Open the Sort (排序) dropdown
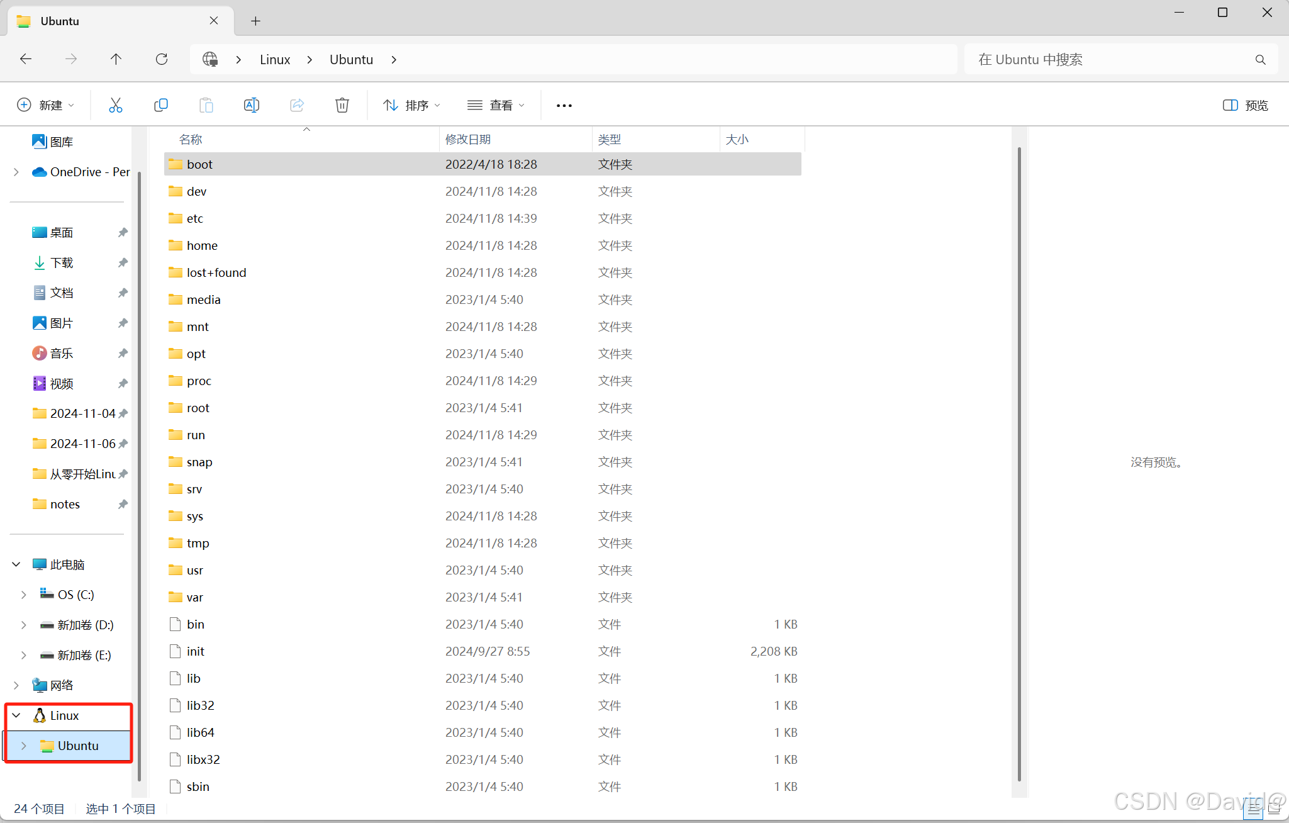This screenshot has height=823, width=1289. pyautogui.click(x=411, y=105)
